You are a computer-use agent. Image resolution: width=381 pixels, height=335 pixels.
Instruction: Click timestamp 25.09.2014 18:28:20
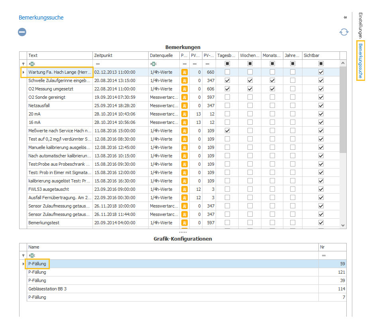click(x=115, y=106)
